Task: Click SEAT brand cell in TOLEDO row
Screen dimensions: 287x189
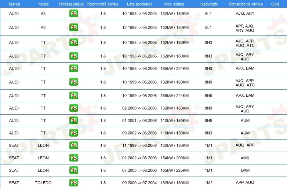Action: pyautogui.click(x=14, y=183)
